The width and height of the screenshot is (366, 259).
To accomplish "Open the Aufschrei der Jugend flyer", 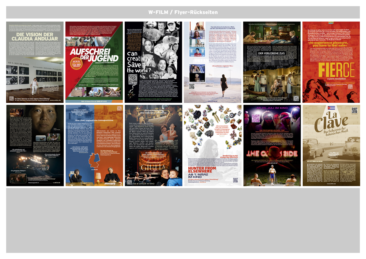I will (94, 62).
